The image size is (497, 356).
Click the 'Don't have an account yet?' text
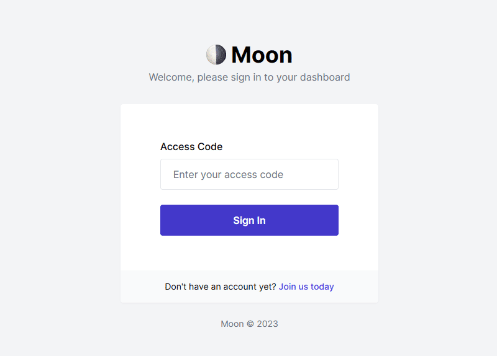click(221, 287)
